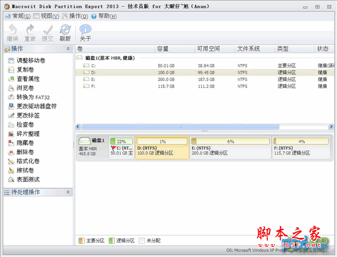Click the Redo (重做) toolbar icon
Viewport: 337px width, 257px height.
[x=30, y=29]
